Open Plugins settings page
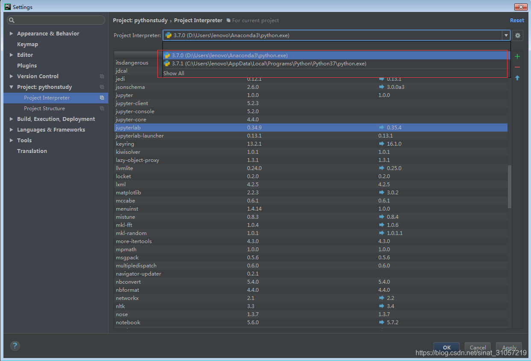The width and height of the screenshot is (531, 361). point(27,65)
